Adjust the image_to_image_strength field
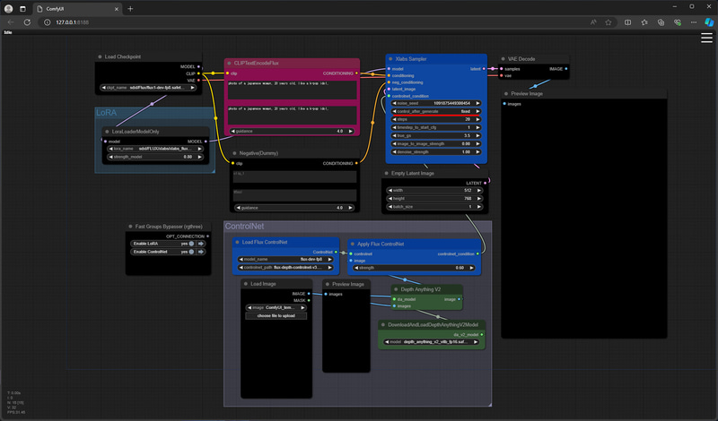 (436, 143)
